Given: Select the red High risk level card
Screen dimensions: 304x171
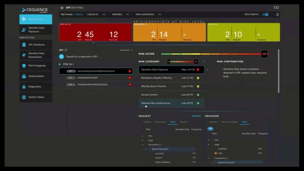Looking at the screenshot, I should 95,32.
